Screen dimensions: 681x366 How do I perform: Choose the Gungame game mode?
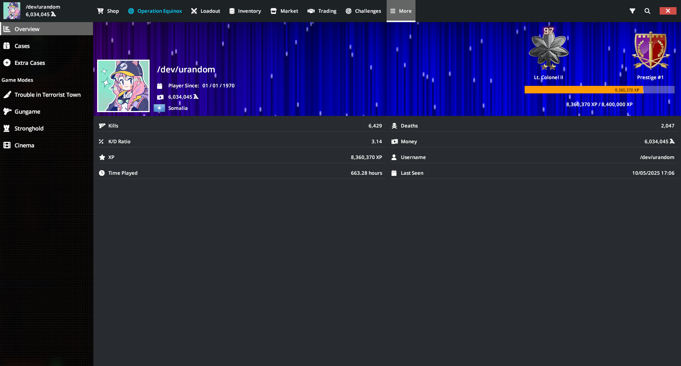27,111
